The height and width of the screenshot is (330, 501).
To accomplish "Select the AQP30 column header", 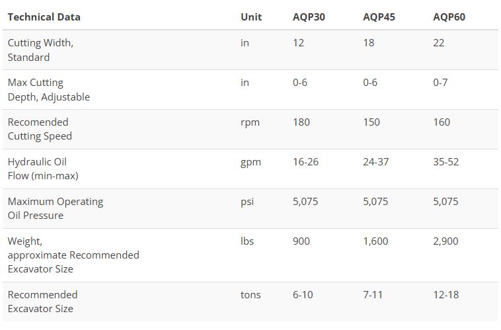I will coord(309,17).
